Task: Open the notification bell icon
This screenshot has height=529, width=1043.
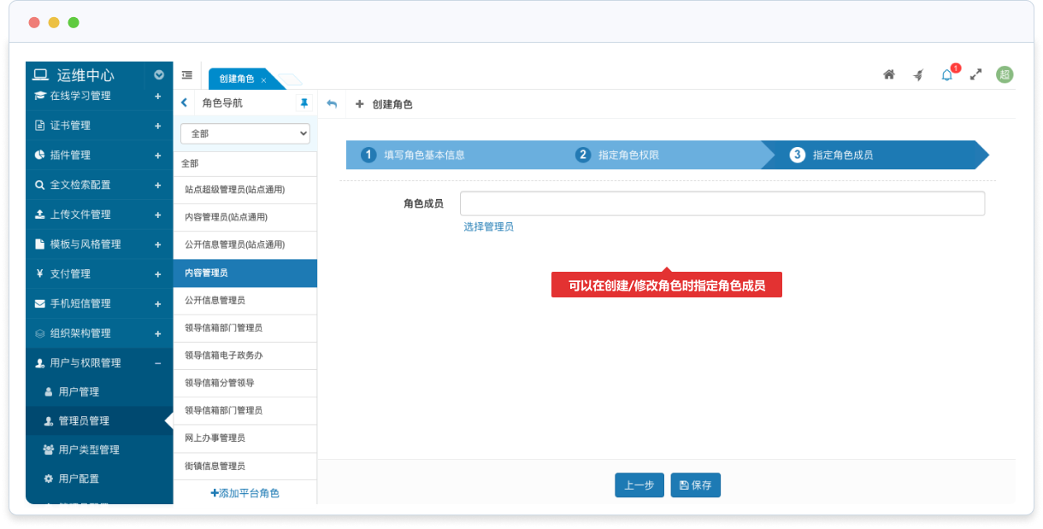Action: pos(946,75)
